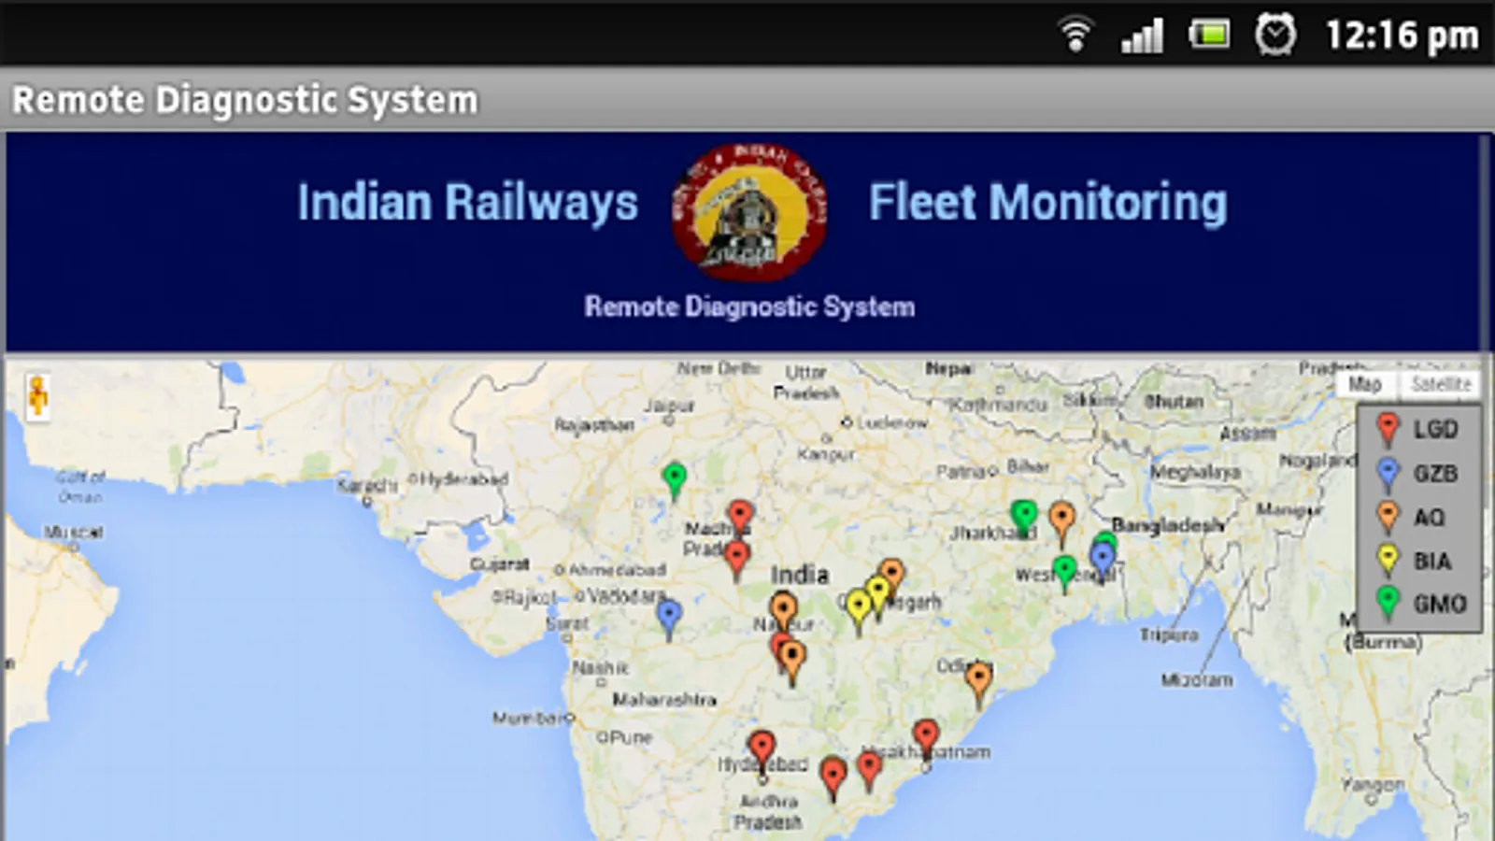Tap the 'Karachi' city label

pos(367,485)
